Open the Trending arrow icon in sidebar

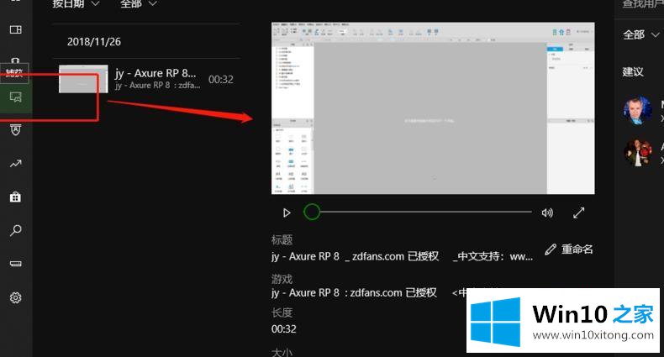[x=16, y=164]
